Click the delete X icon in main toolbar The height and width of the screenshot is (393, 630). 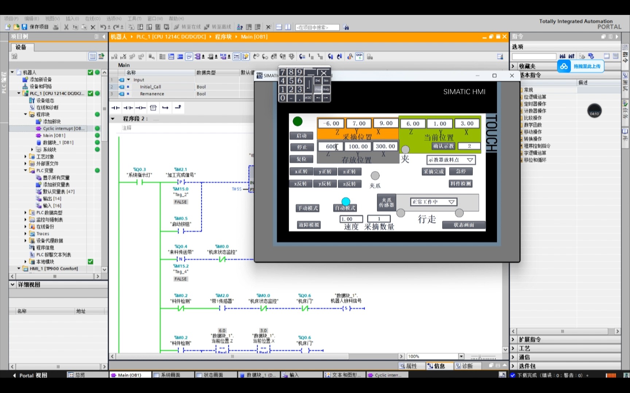coord(93,27)
